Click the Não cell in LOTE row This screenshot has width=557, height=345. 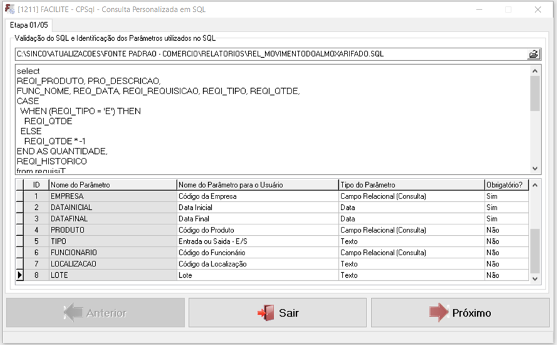507,275
